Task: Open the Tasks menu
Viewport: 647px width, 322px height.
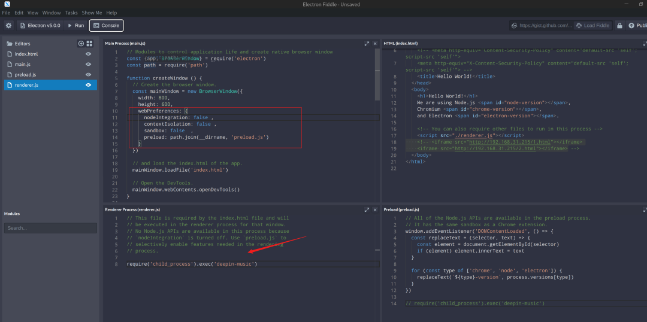Action: coord(71,13)
